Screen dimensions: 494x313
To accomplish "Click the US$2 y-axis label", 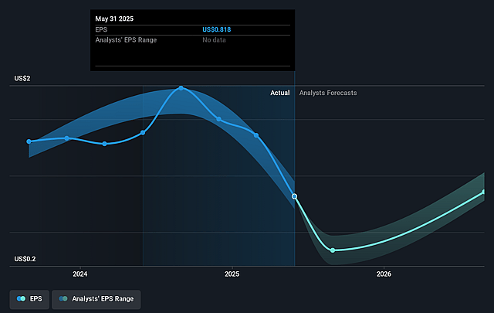I will [22, 79].
